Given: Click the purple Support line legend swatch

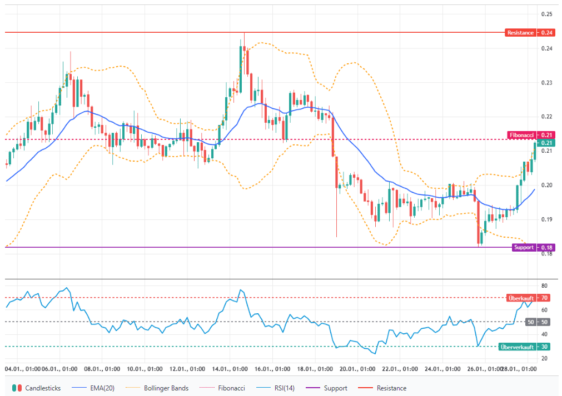Looking at the screenshot, I should pyautogui.click(x=312, y=388).
